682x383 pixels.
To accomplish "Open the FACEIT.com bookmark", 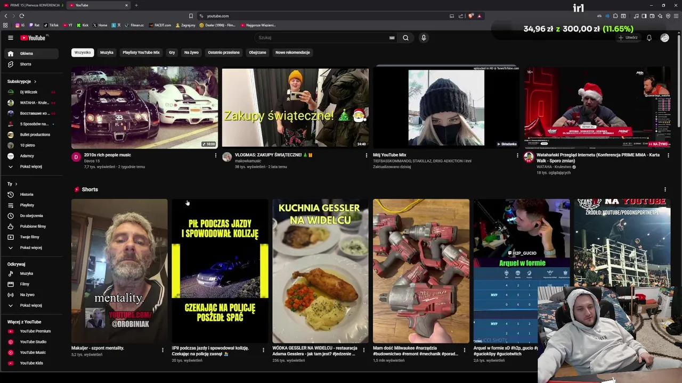I will [160, 25].
